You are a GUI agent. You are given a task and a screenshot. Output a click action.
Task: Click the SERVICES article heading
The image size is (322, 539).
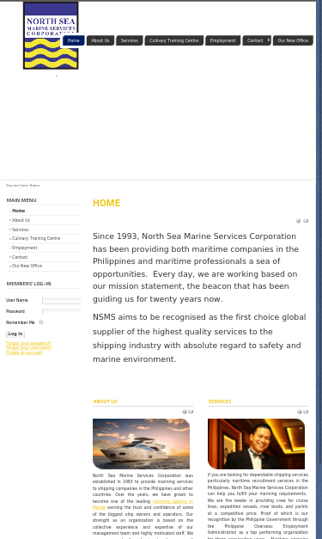(220, 401)
